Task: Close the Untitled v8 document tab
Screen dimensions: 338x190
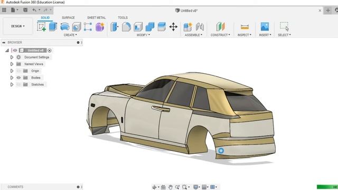Action: pyautogui.click(x=320, y=11)
